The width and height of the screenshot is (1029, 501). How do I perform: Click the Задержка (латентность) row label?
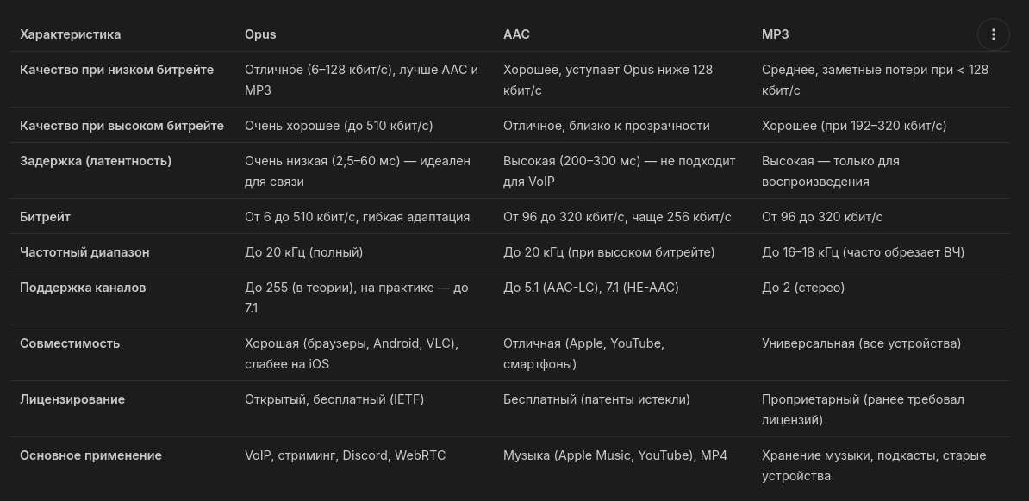[x=96, y=161]
